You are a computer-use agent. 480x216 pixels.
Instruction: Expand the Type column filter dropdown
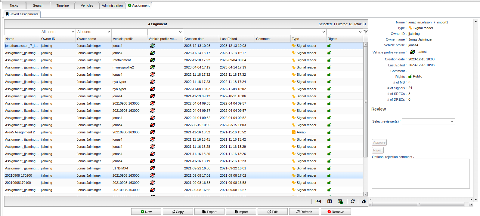coord(308,32)
